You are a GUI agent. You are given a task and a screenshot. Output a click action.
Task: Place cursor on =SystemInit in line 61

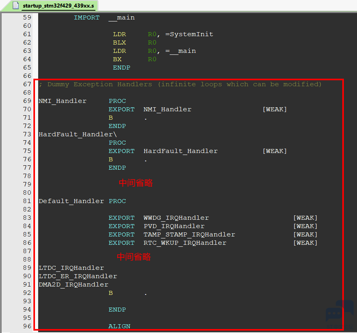pos(189,34)
